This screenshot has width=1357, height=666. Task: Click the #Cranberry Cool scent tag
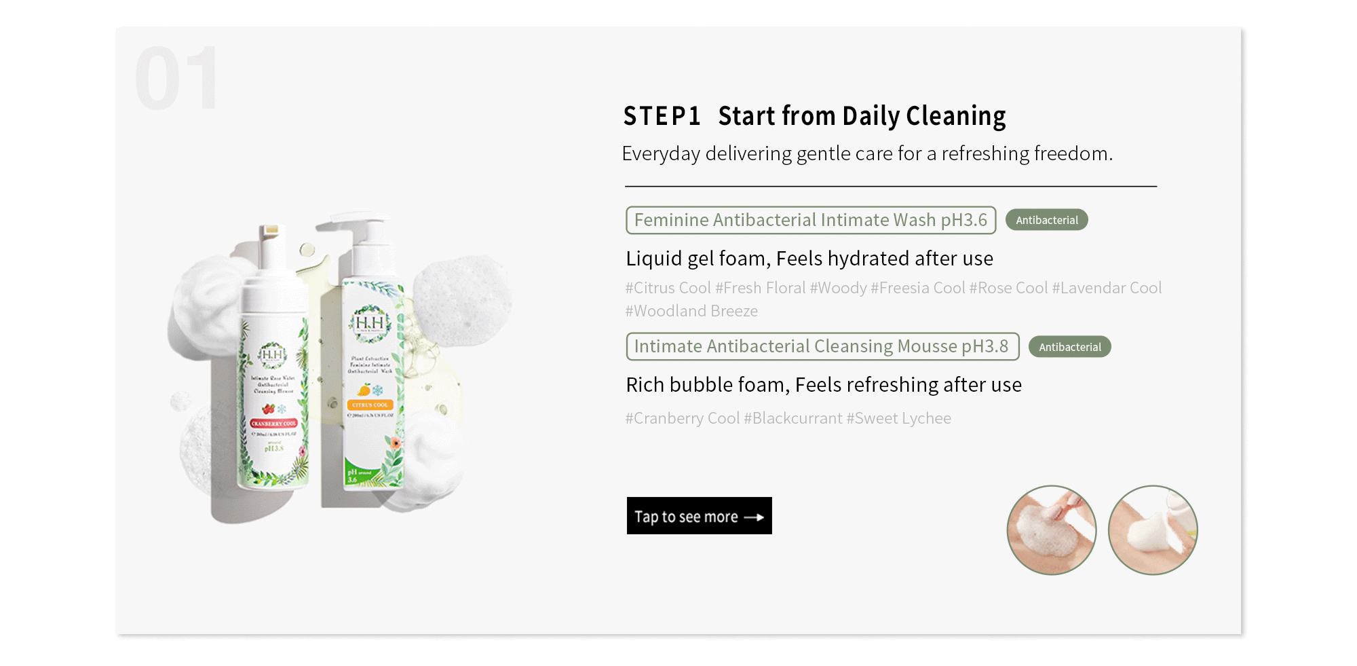682,418
